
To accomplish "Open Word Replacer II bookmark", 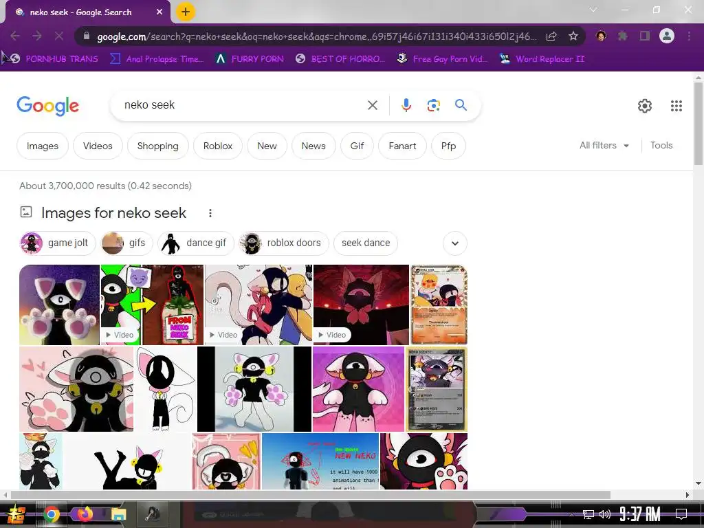I will coord(542,59).
